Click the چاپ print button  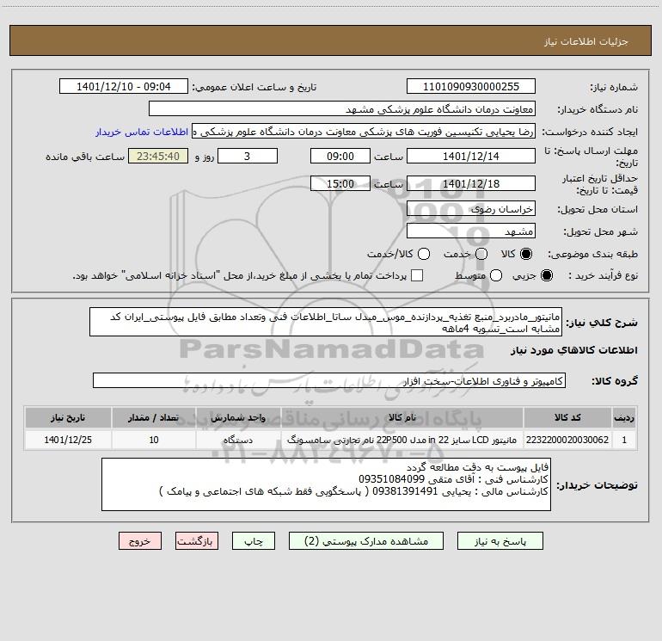254,541
